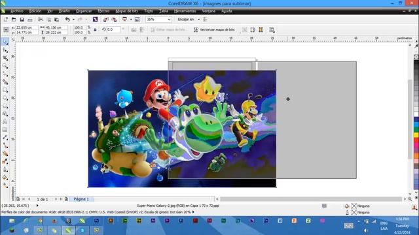Click the horizontal scrollbar
Image resolution: width=419 pixels, height=235 pixels.
(x=311, y=199)
